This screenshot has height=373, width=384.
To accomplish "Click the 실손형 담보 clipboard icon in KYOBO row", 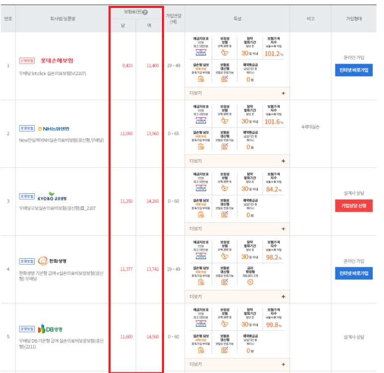I will (201, 215).
